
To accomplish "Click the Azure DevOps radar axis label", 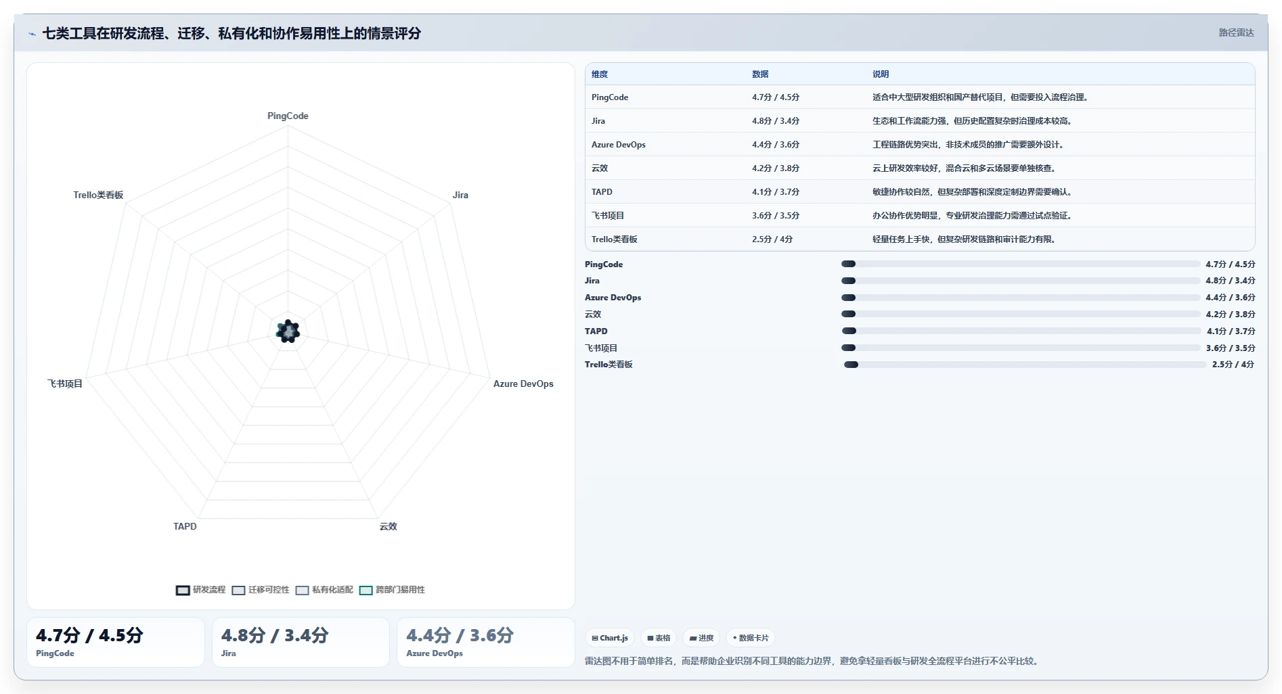I will coord(523,384).
